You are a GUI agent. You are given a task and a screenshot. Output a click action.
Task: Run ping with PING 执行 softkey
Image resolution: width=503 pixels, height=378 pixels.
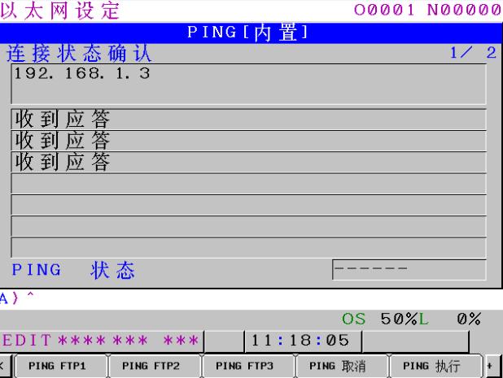[x=435, y=366]
